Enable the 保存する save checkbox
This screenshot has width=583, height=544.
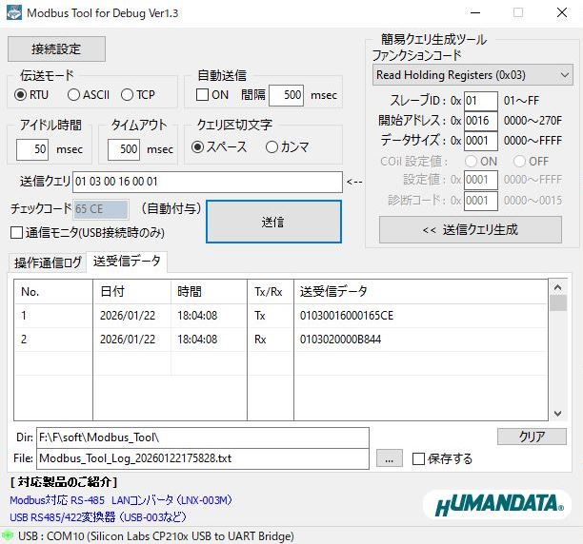click(418, 458)
